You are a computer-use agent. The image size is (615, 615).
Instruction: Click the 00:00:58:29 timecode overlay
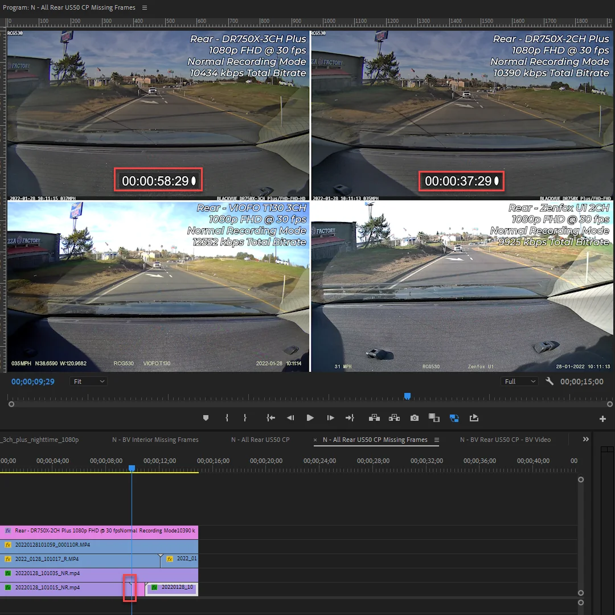pos(158,180)
